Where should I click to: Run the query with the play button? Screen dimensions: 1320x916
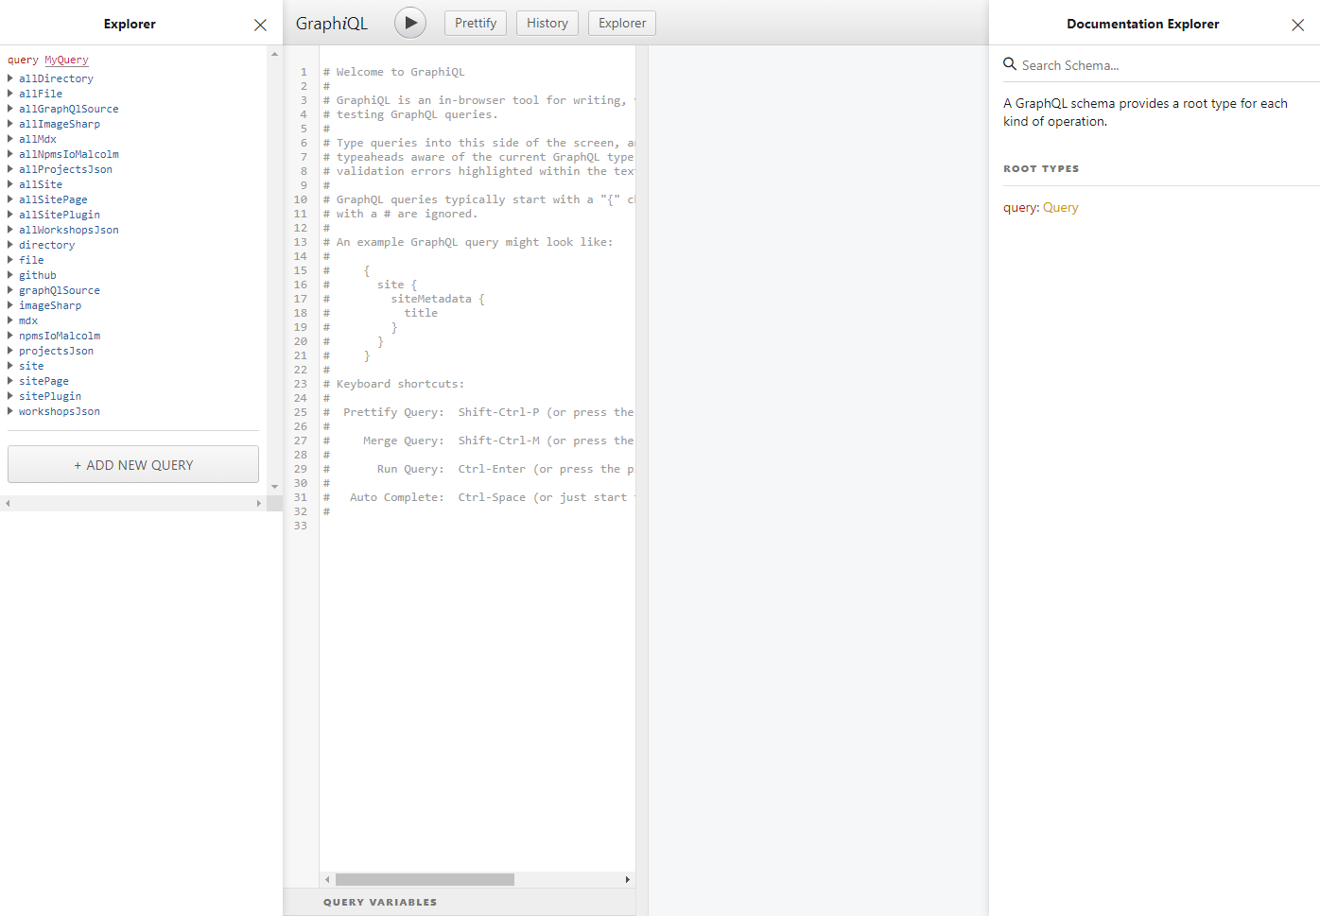click(410, 23)
